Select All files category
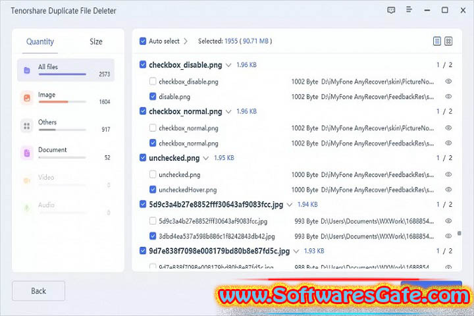The height and width of the screenshot is (316, 474). point(66,70)
